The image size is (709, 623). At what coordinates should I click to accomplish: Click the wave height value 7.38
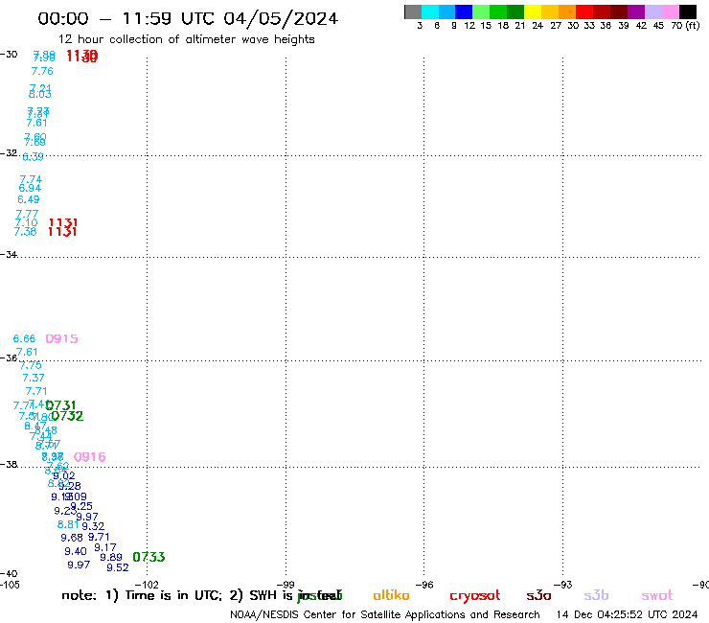25,232
